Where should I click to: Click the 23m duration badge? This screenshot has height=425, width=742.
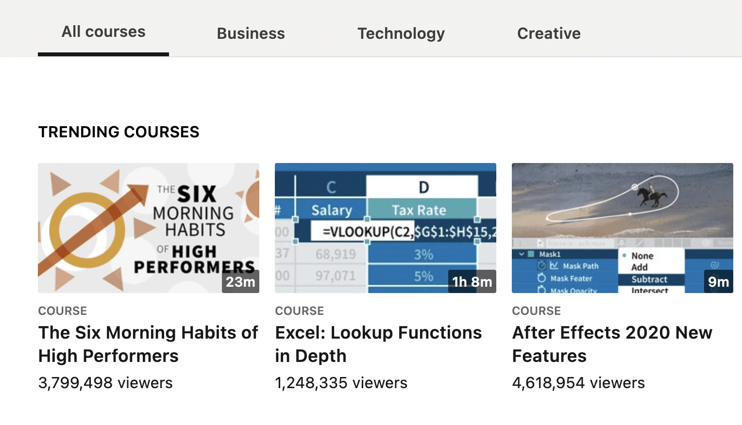coord(240,281)
